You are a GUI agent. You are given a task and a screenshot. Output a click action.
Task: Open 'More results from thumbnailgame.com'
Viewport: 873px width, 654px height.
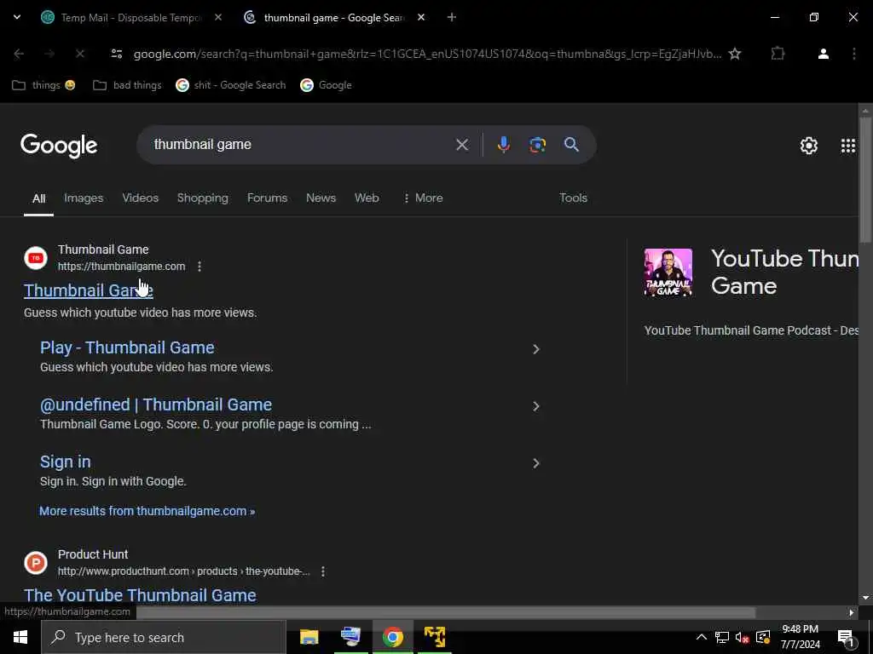147,511
